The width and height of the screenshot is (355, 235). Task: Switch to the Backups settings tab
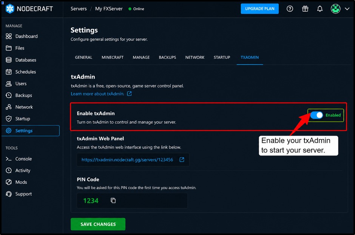click(167, 57)
